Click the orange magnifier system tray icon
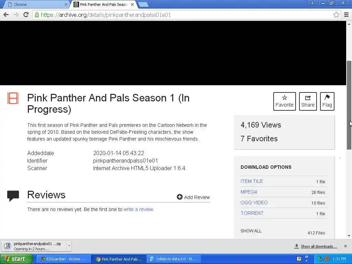 (327, 259)
